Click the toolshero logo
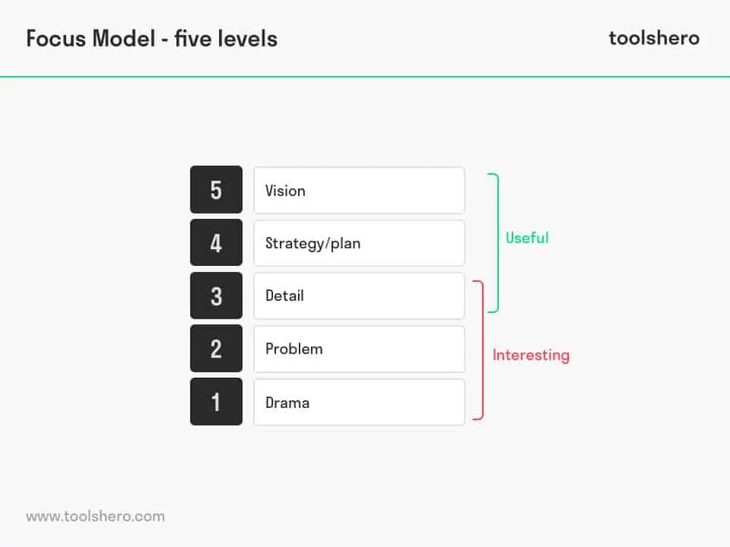The width and height of the screenshot is (730, 547). [654, 38]
